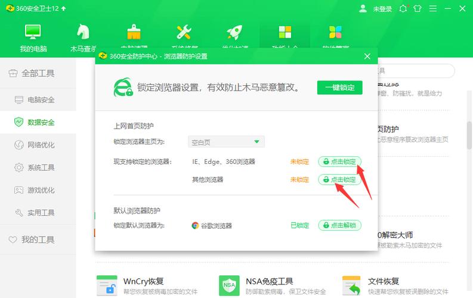The height and width of the screenshot is (298, 473).
Task: Click the 一键锁定 button
Action: coord(339,88)
